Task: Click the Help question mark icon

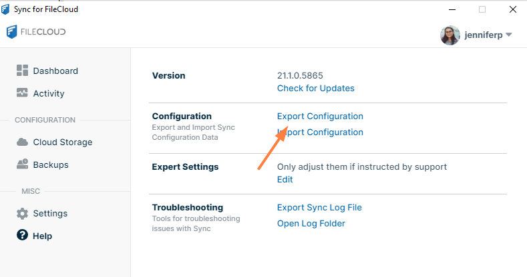Action: pos(22,236)
